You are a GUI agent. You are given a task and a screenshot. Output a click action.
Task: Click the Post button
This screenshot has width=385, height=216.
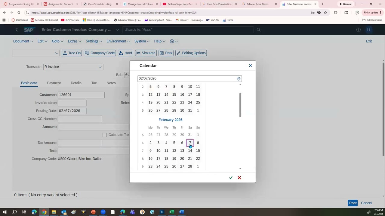tap(353, 203)
